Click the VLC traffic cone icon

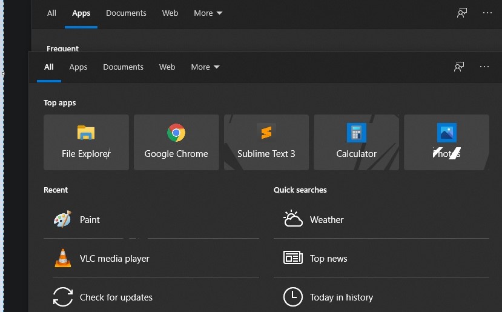(63, 258)
